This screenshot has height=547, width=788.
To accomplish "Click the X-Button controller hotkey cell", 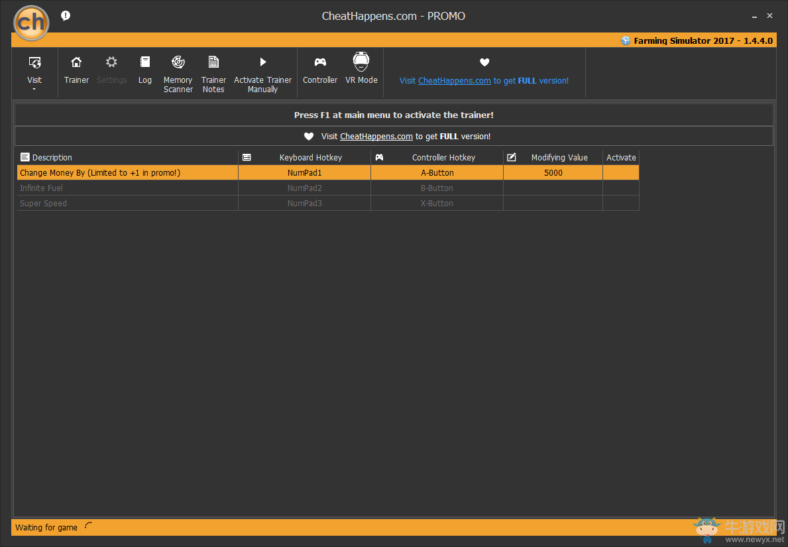I will pos(437,203).
